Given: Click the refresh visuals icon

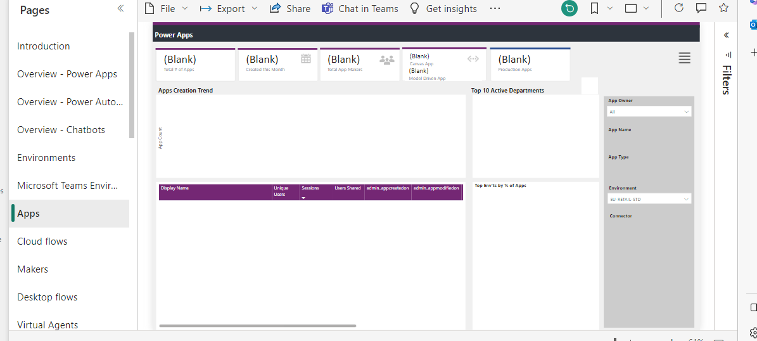Looking at the screenshot, I should click(x=679, y=8).
